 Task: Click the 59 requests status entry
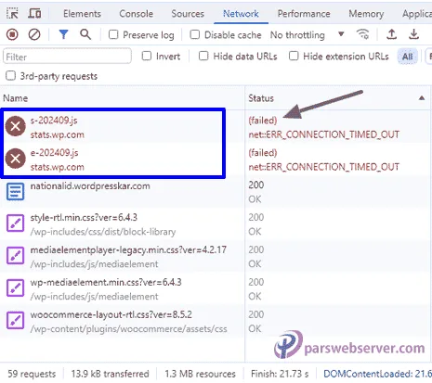click(x=32, y=374)
